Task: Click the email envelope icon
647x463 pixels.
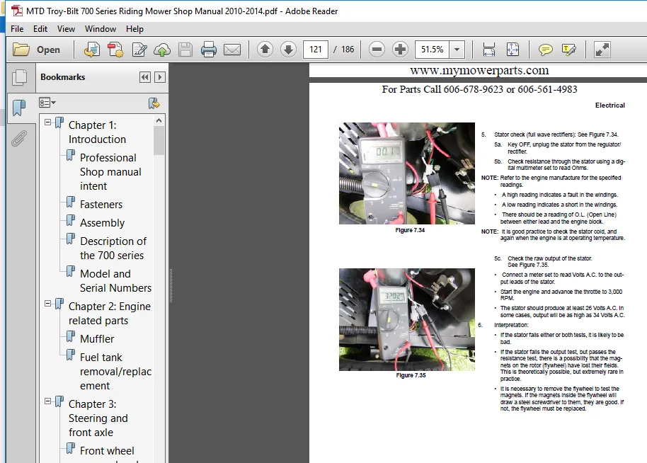Action: tap(232, 50)
